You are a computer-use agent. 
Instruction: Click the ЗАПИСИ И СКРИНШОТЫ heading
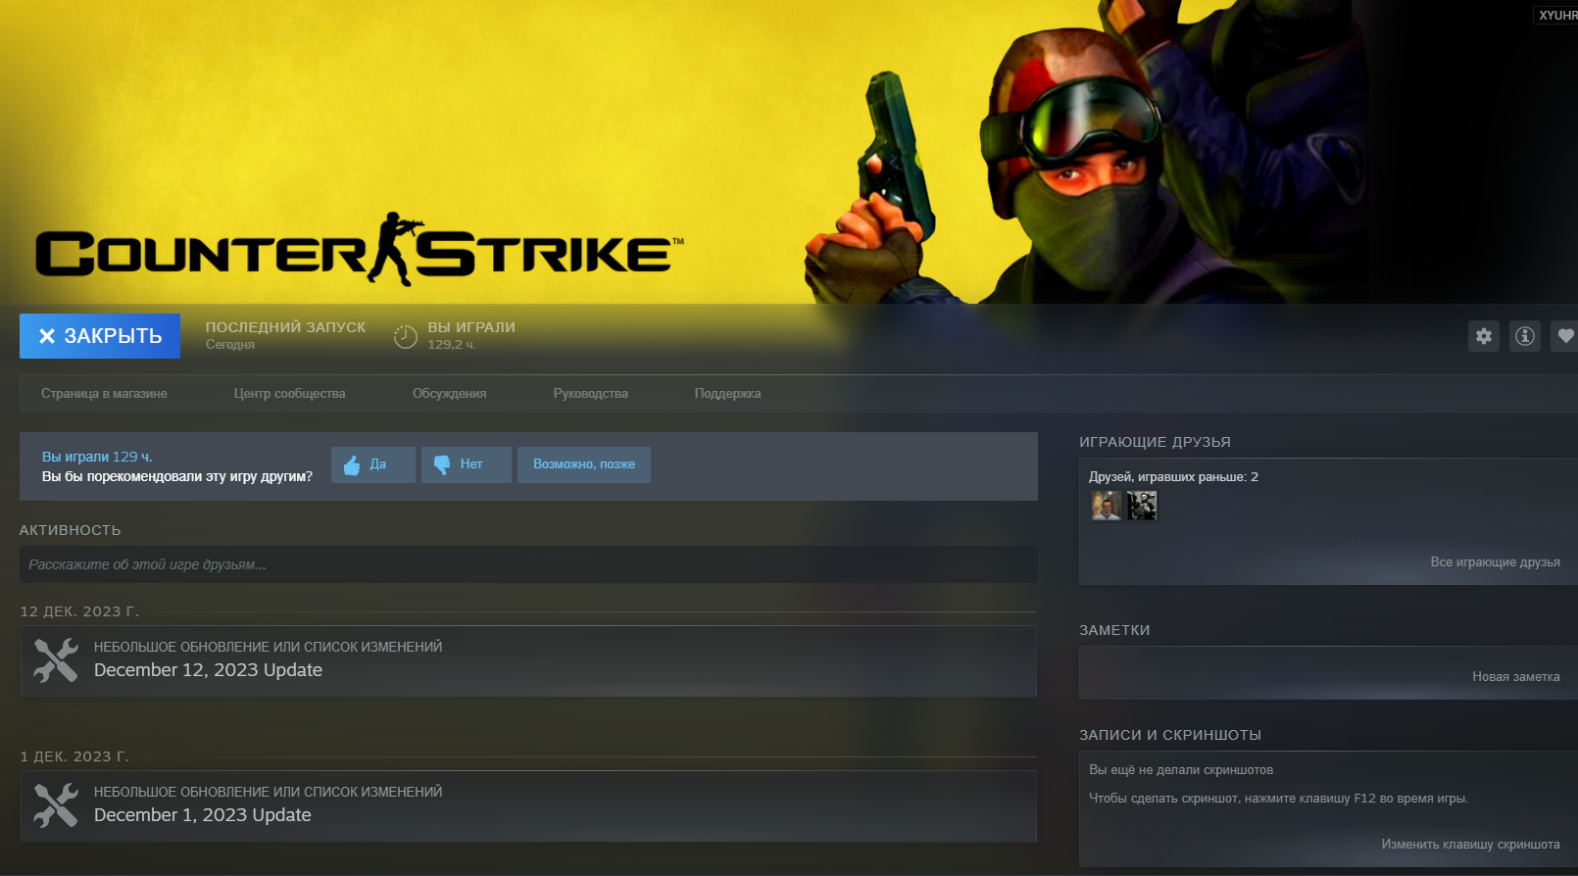1170,735
